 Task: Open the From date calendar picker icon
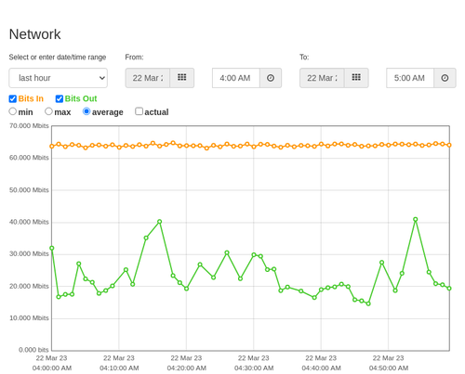point(182,78)
